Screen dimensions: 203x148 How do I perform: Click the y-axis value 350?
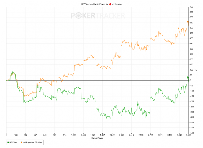pyautogui.click(x=191, y=44)
